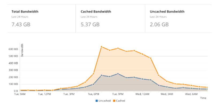This screenshot has height=104, width=216.
Task: Click the first orange point at Tue, 9AM
Action: (x=20, y=90)
